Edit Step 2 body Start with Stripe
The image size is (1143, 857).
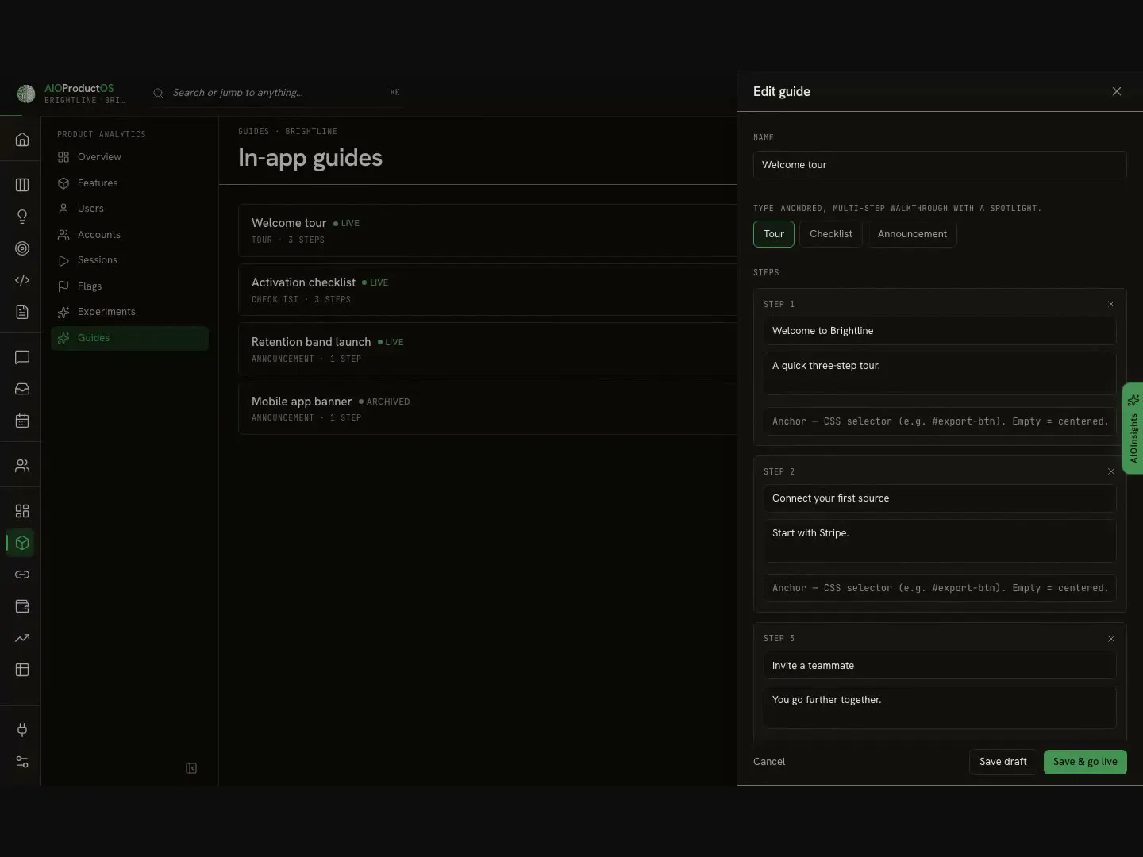pyautogui.click(x=940, y=540)
